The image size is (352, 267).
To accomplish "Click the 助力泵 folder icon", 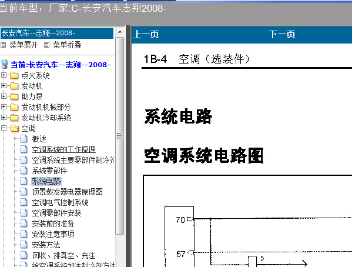I will 14,96.
